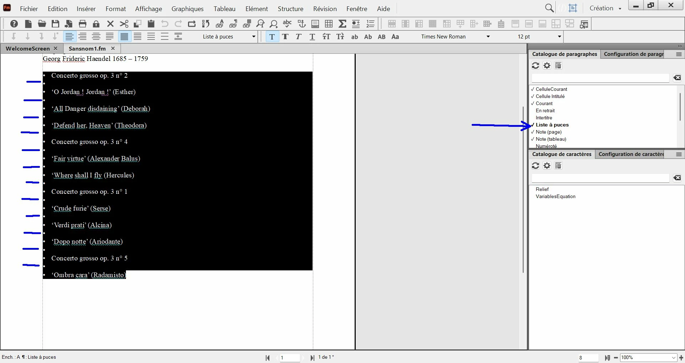The width and height of the screenshot is (685, 363).
Task: Save the document with floppy icon
Action: pos(55,24)
